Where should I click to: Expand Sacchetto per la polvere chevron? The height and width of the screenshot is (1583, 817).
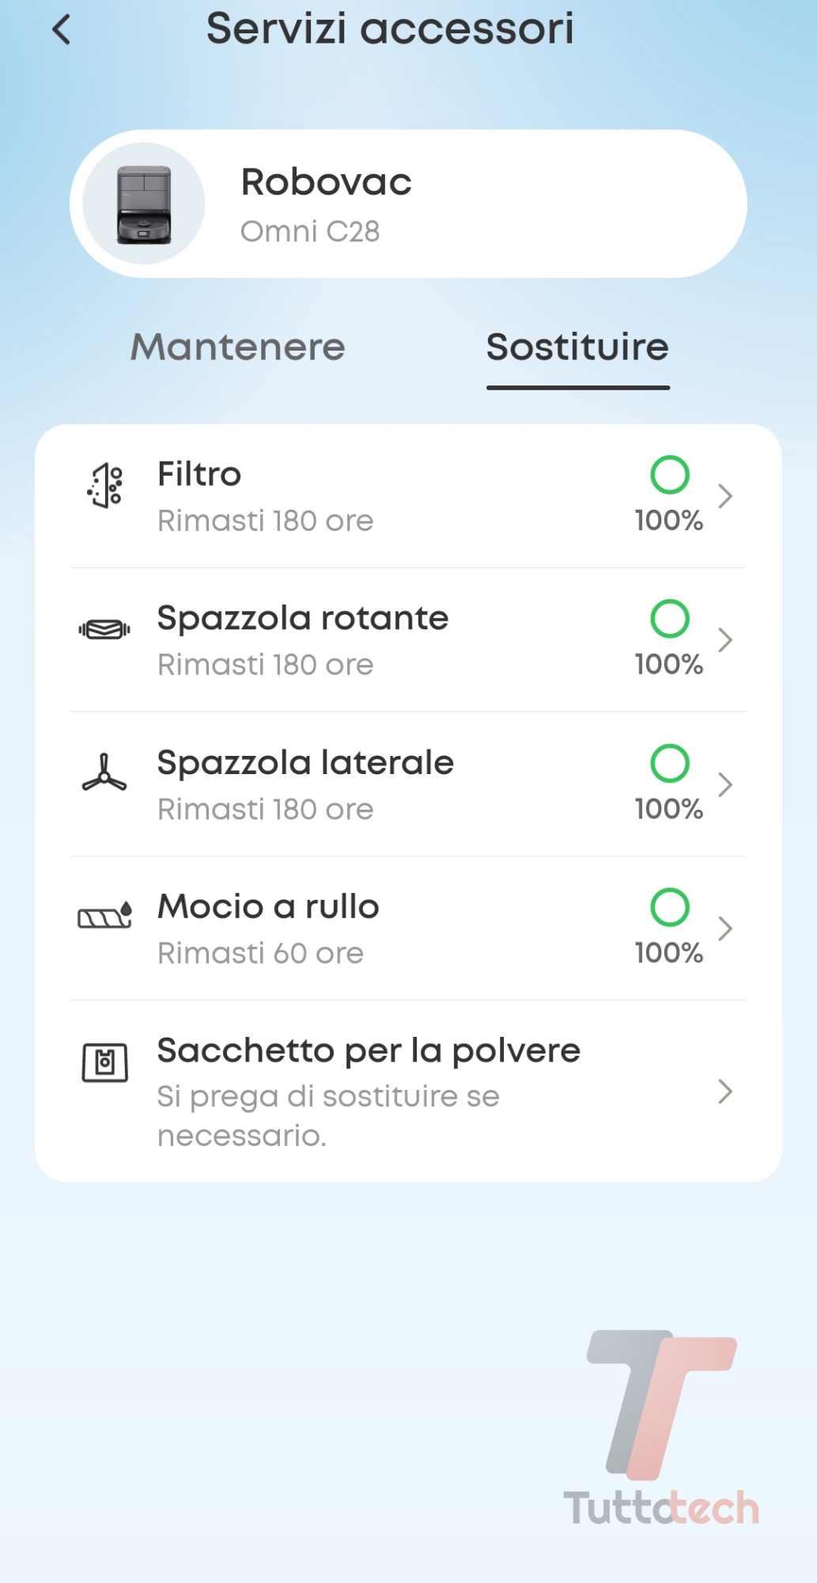724,1091
